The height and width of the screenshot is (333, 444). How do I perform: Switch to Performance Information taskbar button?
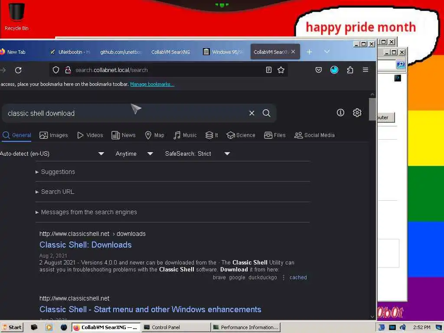[245, 327]
